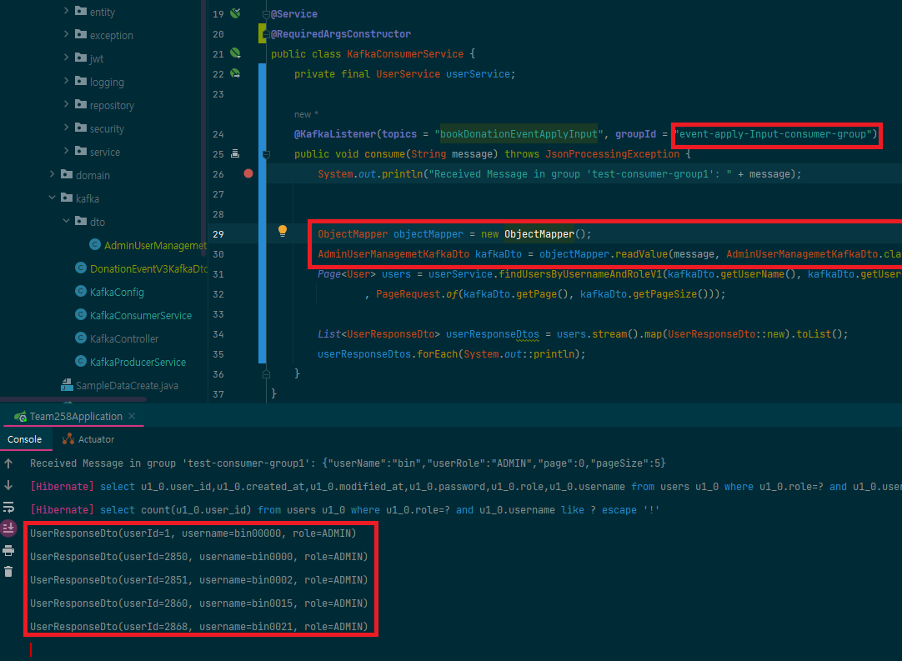Screen dimensions: 902x661
Task: Click KafkaConfig class icon
Action: [81, 291]
